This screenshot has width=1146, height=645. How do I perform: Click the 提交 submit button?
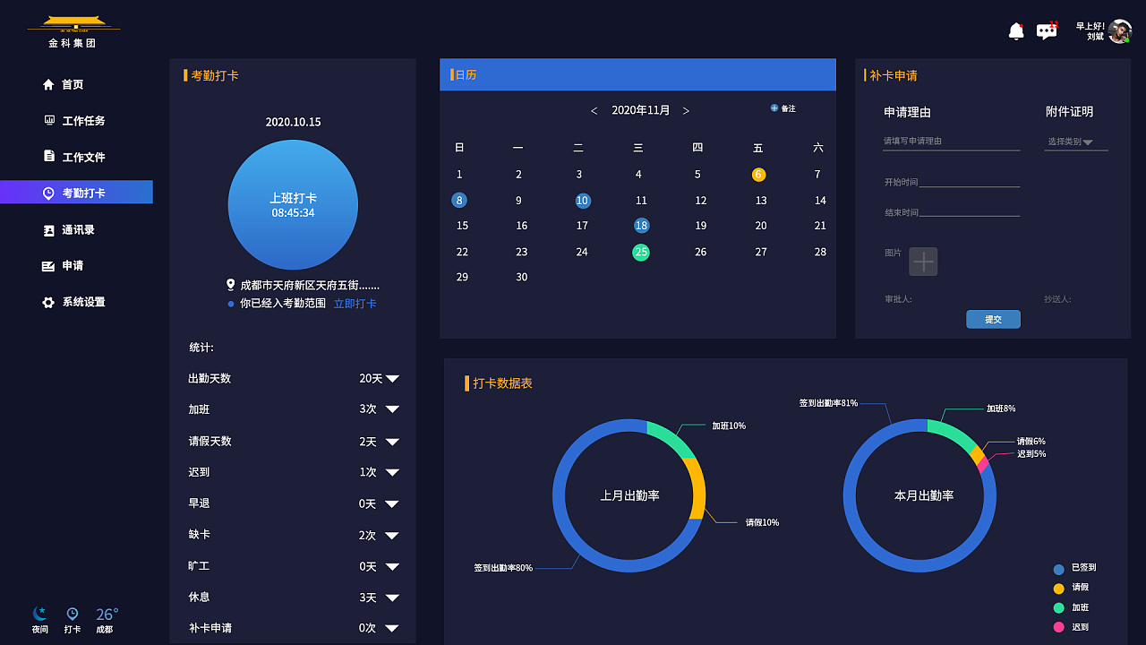[993, 319]
